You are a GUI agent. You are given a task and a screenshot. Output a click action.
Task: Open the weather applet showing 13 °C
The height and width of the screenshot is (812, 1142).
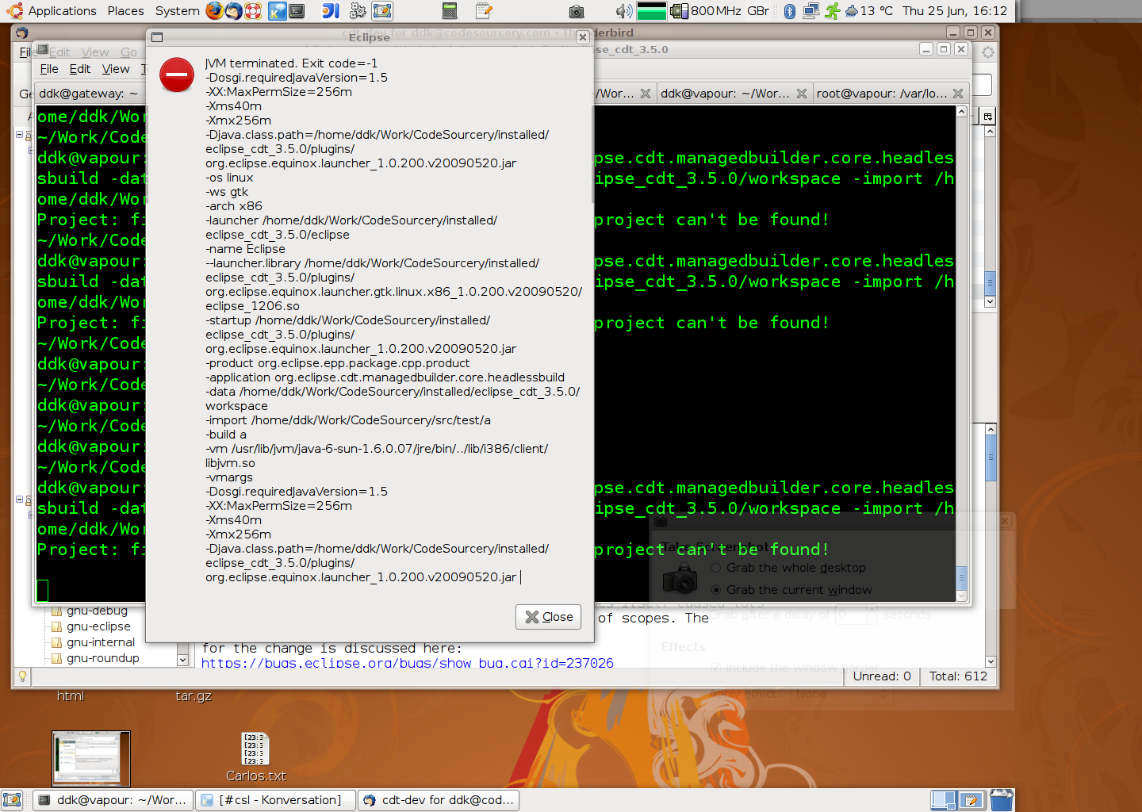(869, 11)
